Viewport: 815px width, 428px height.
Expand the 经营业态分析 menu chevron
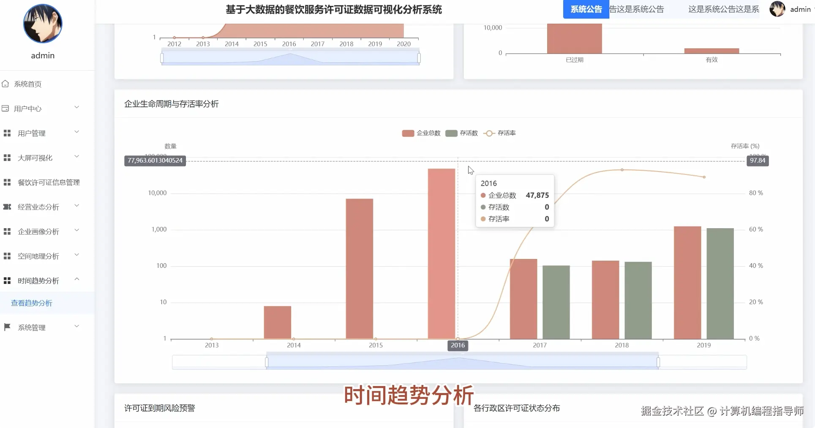[x=77, y=206]
